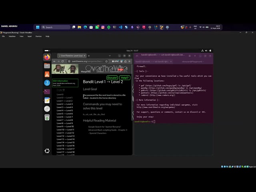The width and height of the screenshot is (256, 192).
Task: Open Firefox from the Ubuntu dock
Action: tap(47, 57)
